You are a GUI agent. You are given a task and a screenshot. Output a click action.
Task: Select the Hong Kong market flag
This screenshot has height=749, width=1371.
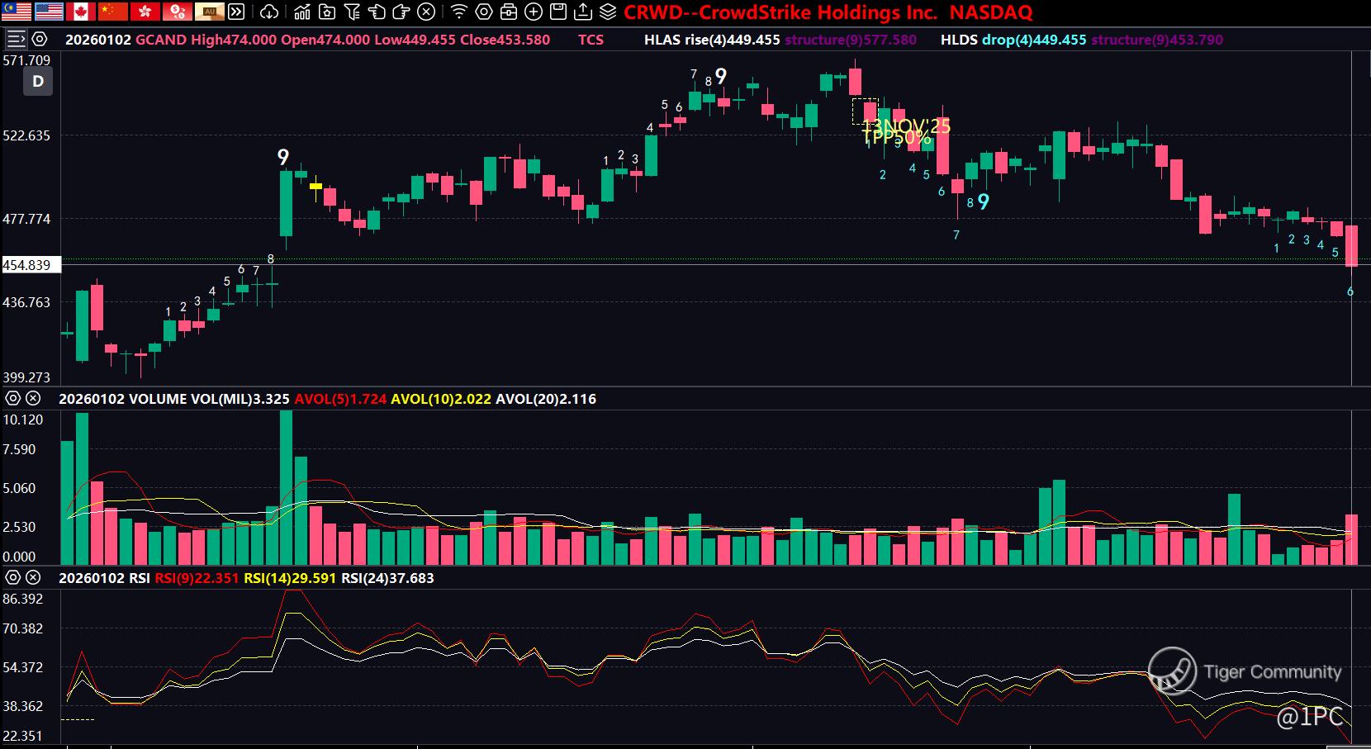pyautogui.click(x=145, y=12)
